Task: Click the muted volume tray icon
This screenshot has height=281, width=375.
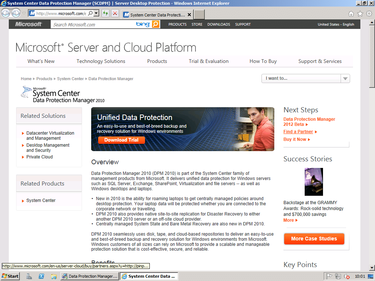Action: point(346,277)
